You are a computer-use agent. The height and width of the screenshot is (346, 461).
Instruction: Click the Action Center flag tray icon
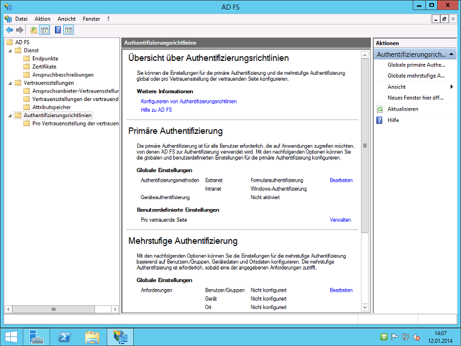coord(394,337)
